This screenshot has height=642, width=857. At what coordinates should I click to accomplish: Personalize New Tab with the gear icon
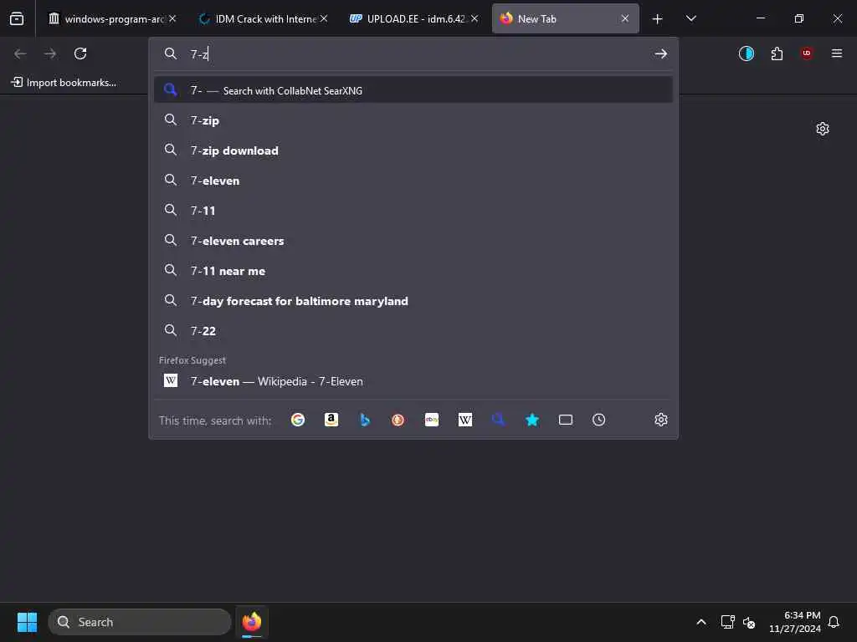(823, 129)
